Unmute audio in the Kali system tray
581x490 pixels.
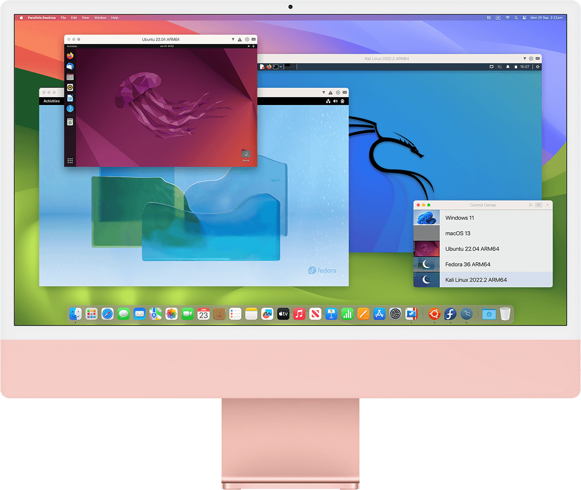[x=500, y=67]
